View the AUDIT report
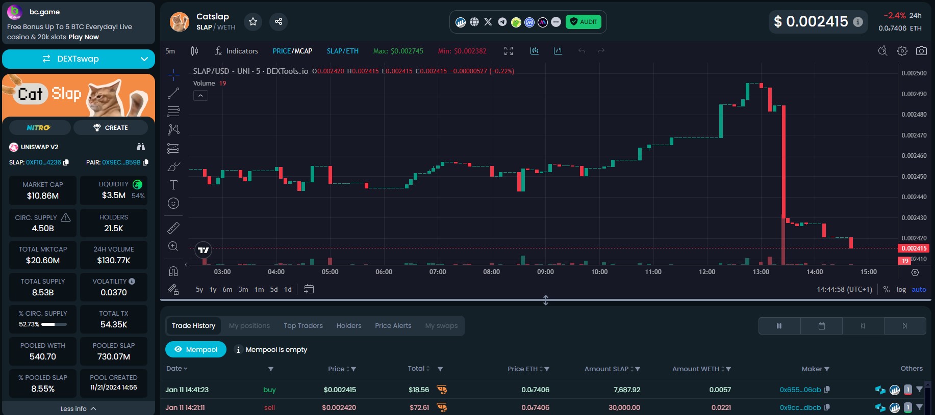Screen dimensions: 935x415 pyautogui.click(x=584, y=22)
